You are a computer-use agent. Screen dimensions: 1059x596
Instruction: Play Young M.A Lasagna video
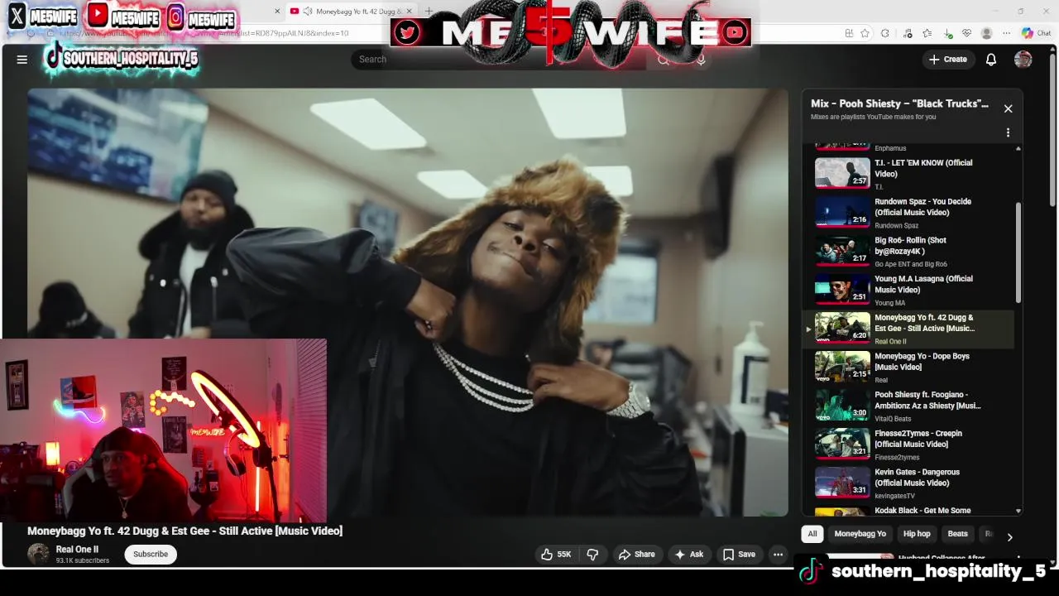(910, 291)
